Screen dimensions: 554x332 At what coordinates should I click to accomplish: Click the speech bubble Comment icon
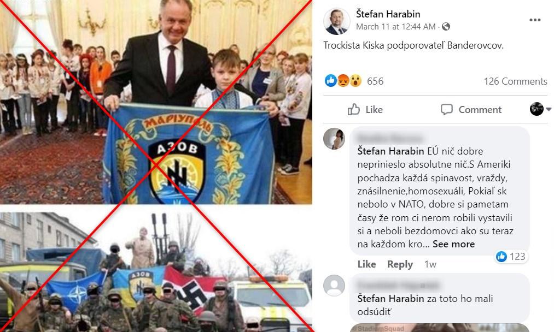click(x=447, y=109)
